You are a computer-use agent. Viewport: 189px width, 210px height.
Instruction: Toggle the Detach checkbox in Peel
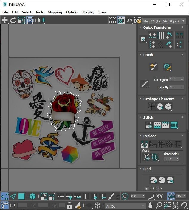tap(147, 188)
